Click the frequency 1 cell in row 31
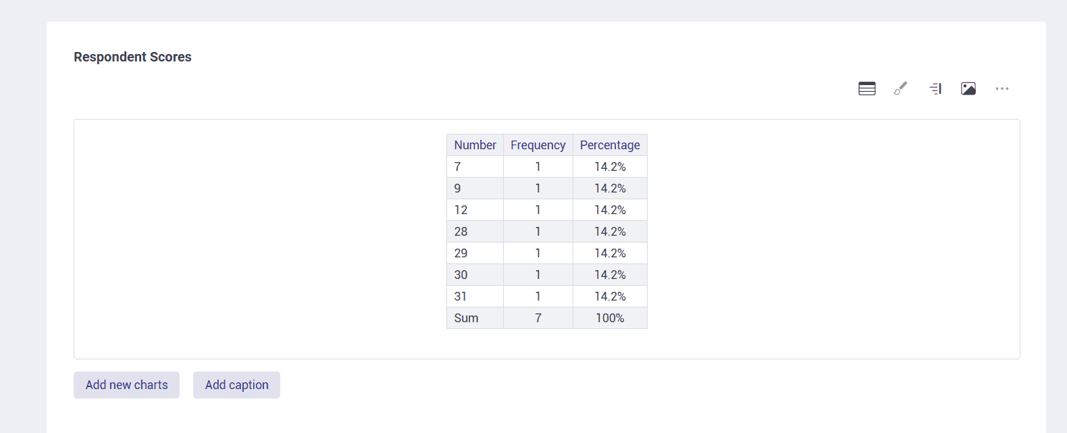This screenshot has height=433, width=1067. (538, 297)
